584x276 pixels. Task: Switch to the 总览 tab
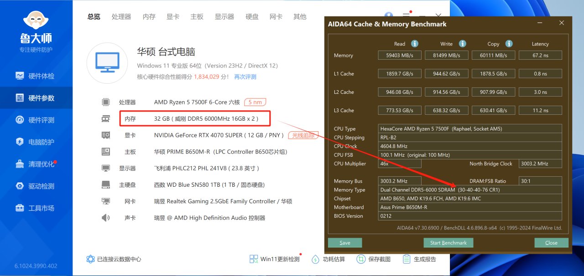pyautogui.click(x=94, y=16)
